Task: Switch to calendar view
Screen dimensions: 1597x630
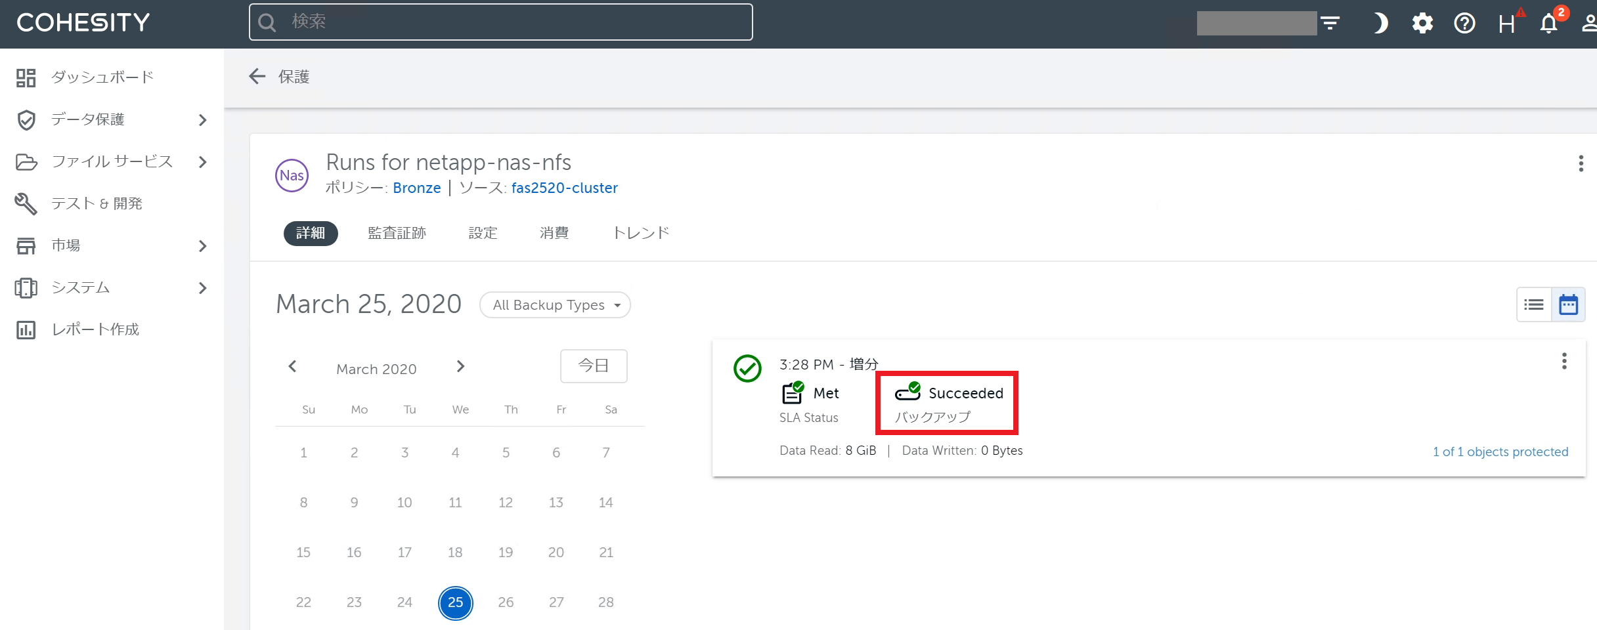Action: coord(1569,304)
